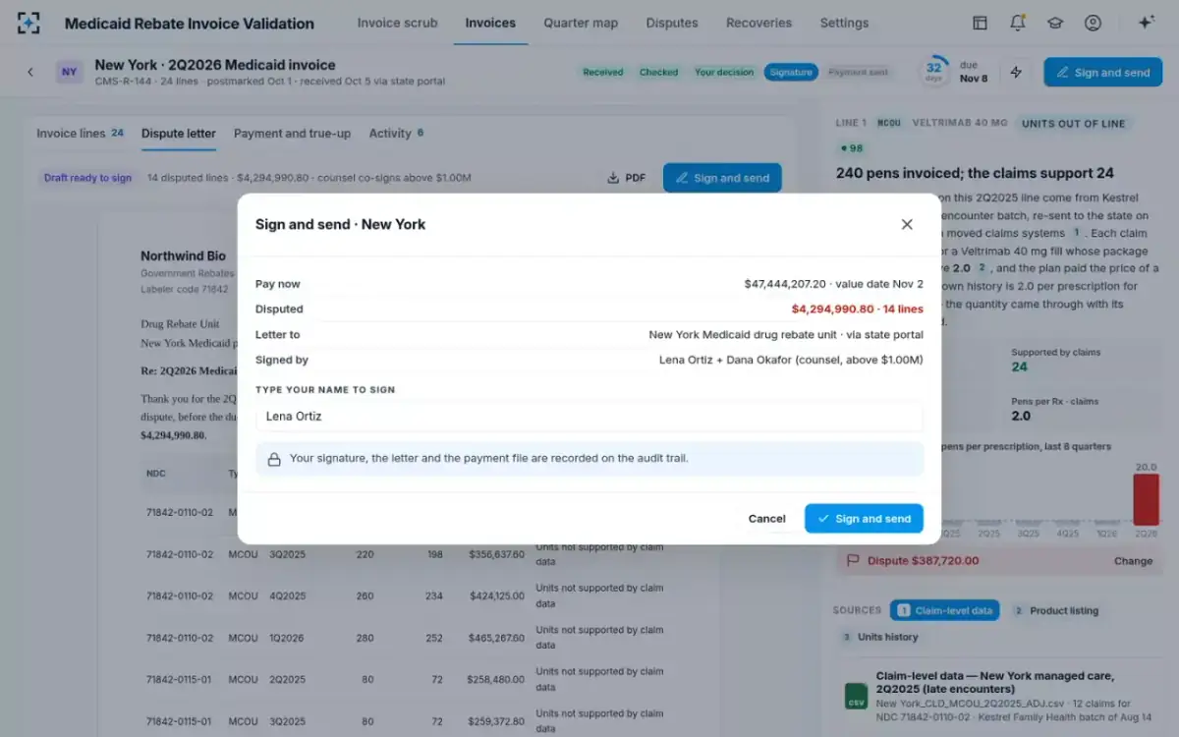The image size is (1179, 737).
Task: Open the AI sparkle assistant icon
Action: (1146, 23)
